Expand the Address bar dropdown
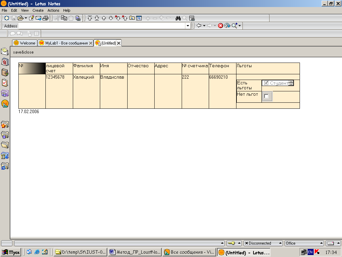342x257 pixels. point(188,26)
